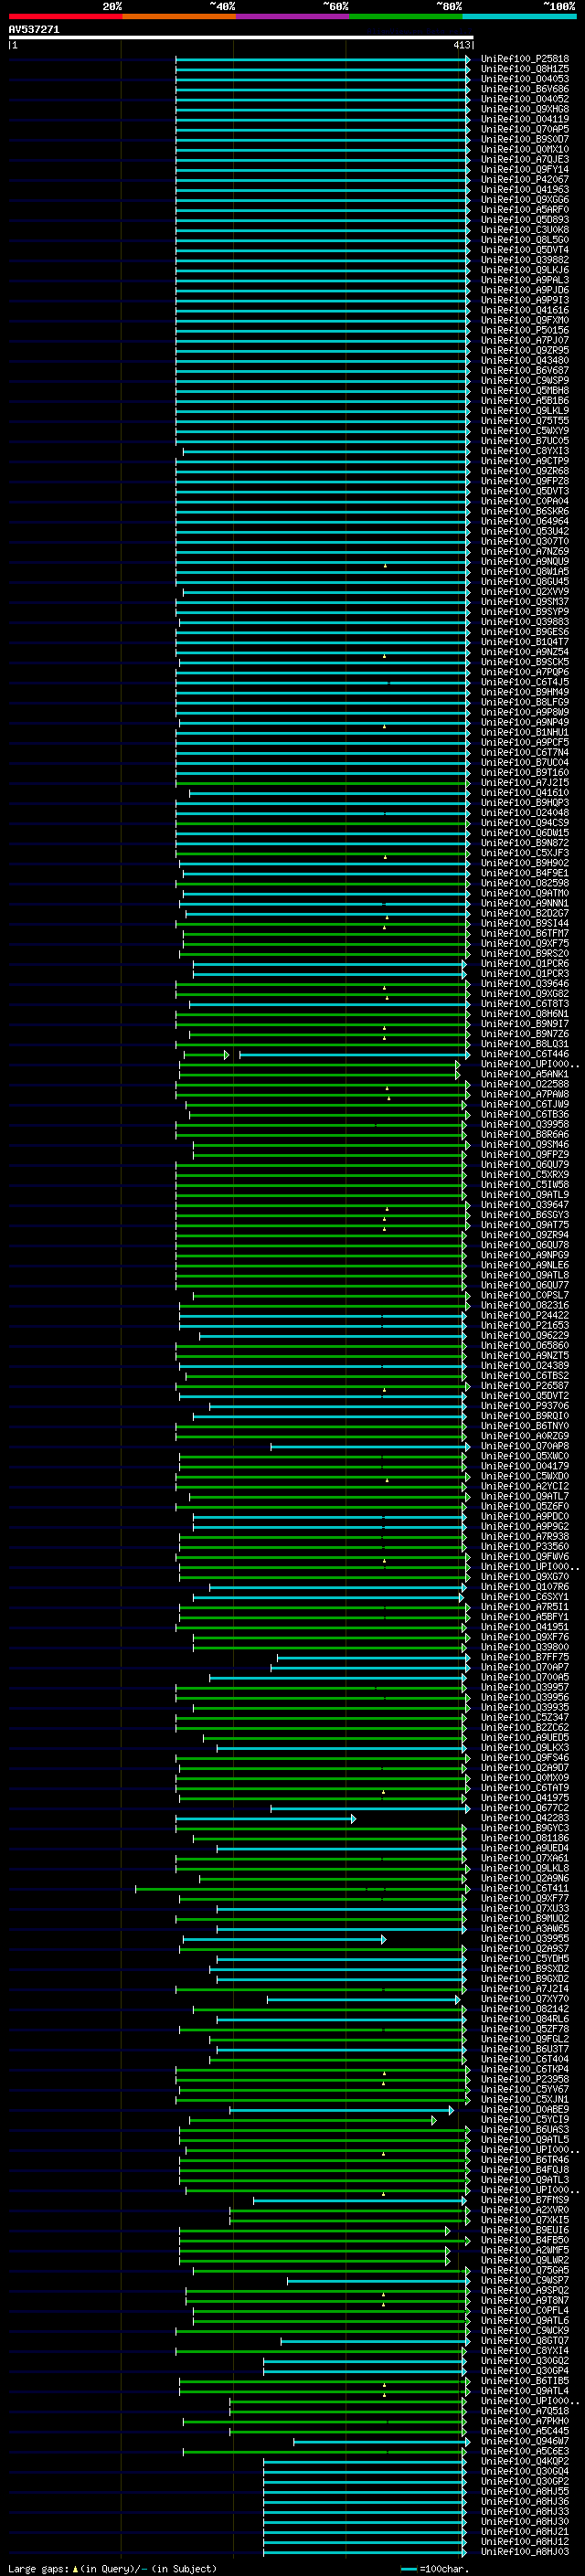Open hit UniRef100_Q8H1Z5

(x=525, y=69)
